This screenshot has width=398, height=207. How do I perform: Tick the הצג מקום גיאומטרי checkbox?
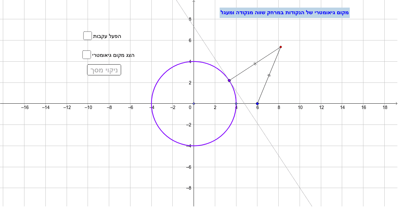tap(86, 55)
